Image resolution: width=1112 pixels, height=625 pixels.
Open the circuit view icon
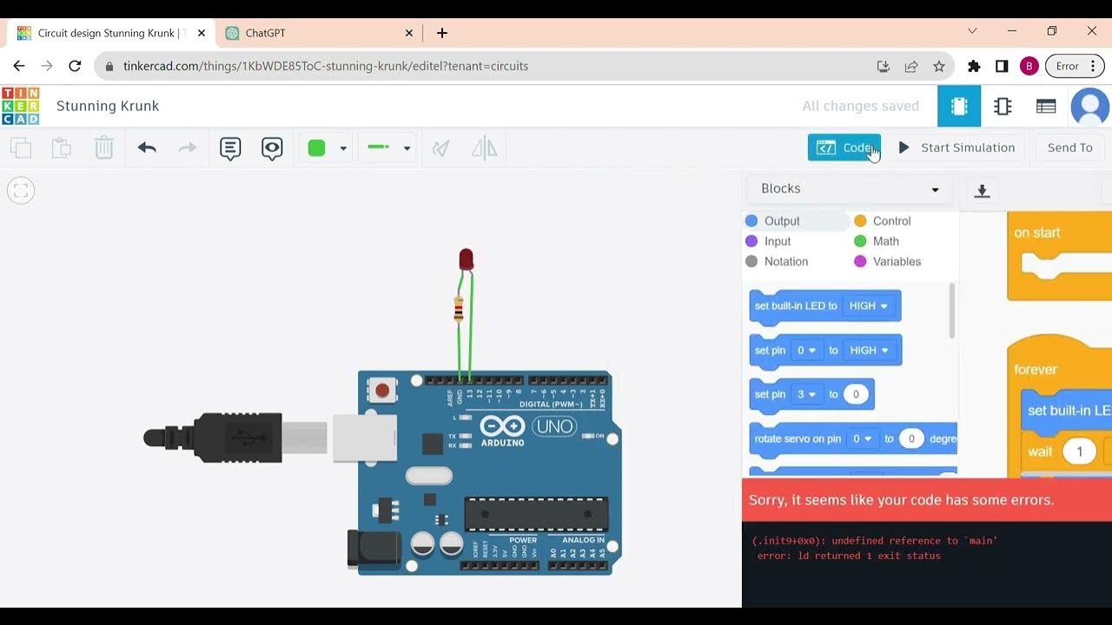click(959, 106)
